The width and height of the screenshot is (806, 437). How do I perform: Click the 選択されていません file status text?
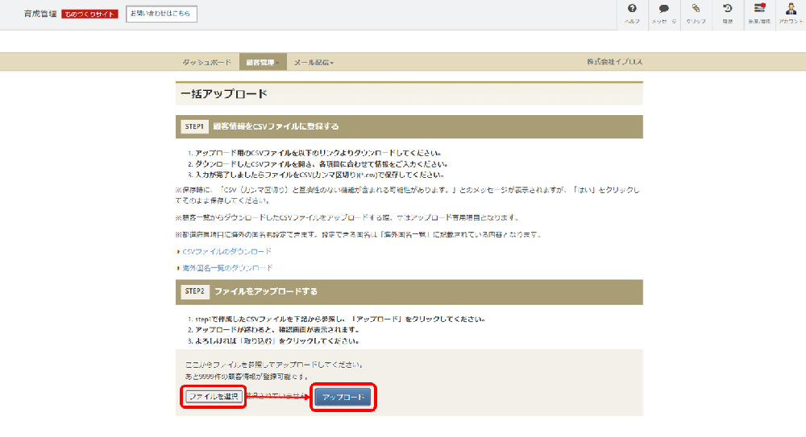pos(276,396)
